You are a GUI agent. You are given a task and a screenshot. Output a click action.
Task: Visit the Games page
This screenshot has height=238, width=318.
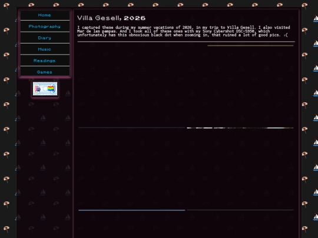[45, 72]
